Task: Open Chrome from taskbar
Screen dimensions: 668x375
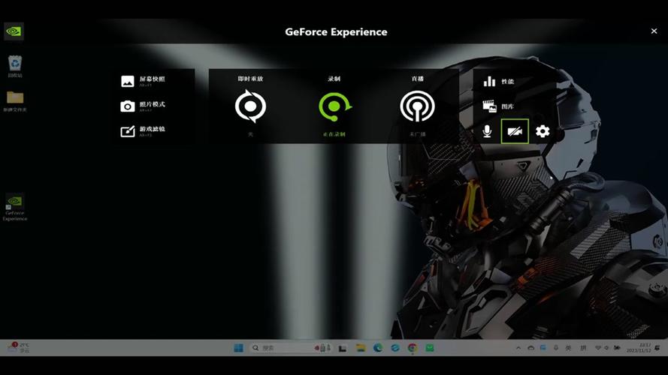Action: (412, 348)
